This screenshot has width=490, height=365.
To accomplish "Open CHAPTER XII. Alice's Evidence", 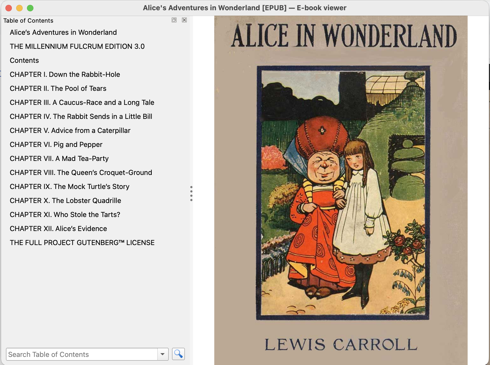I will (58, 229).
